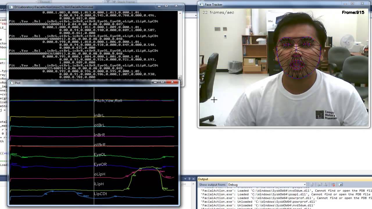Click the inBrL plot label
Viewport: 372px width, 209px height.
click(x=99, y=116)
